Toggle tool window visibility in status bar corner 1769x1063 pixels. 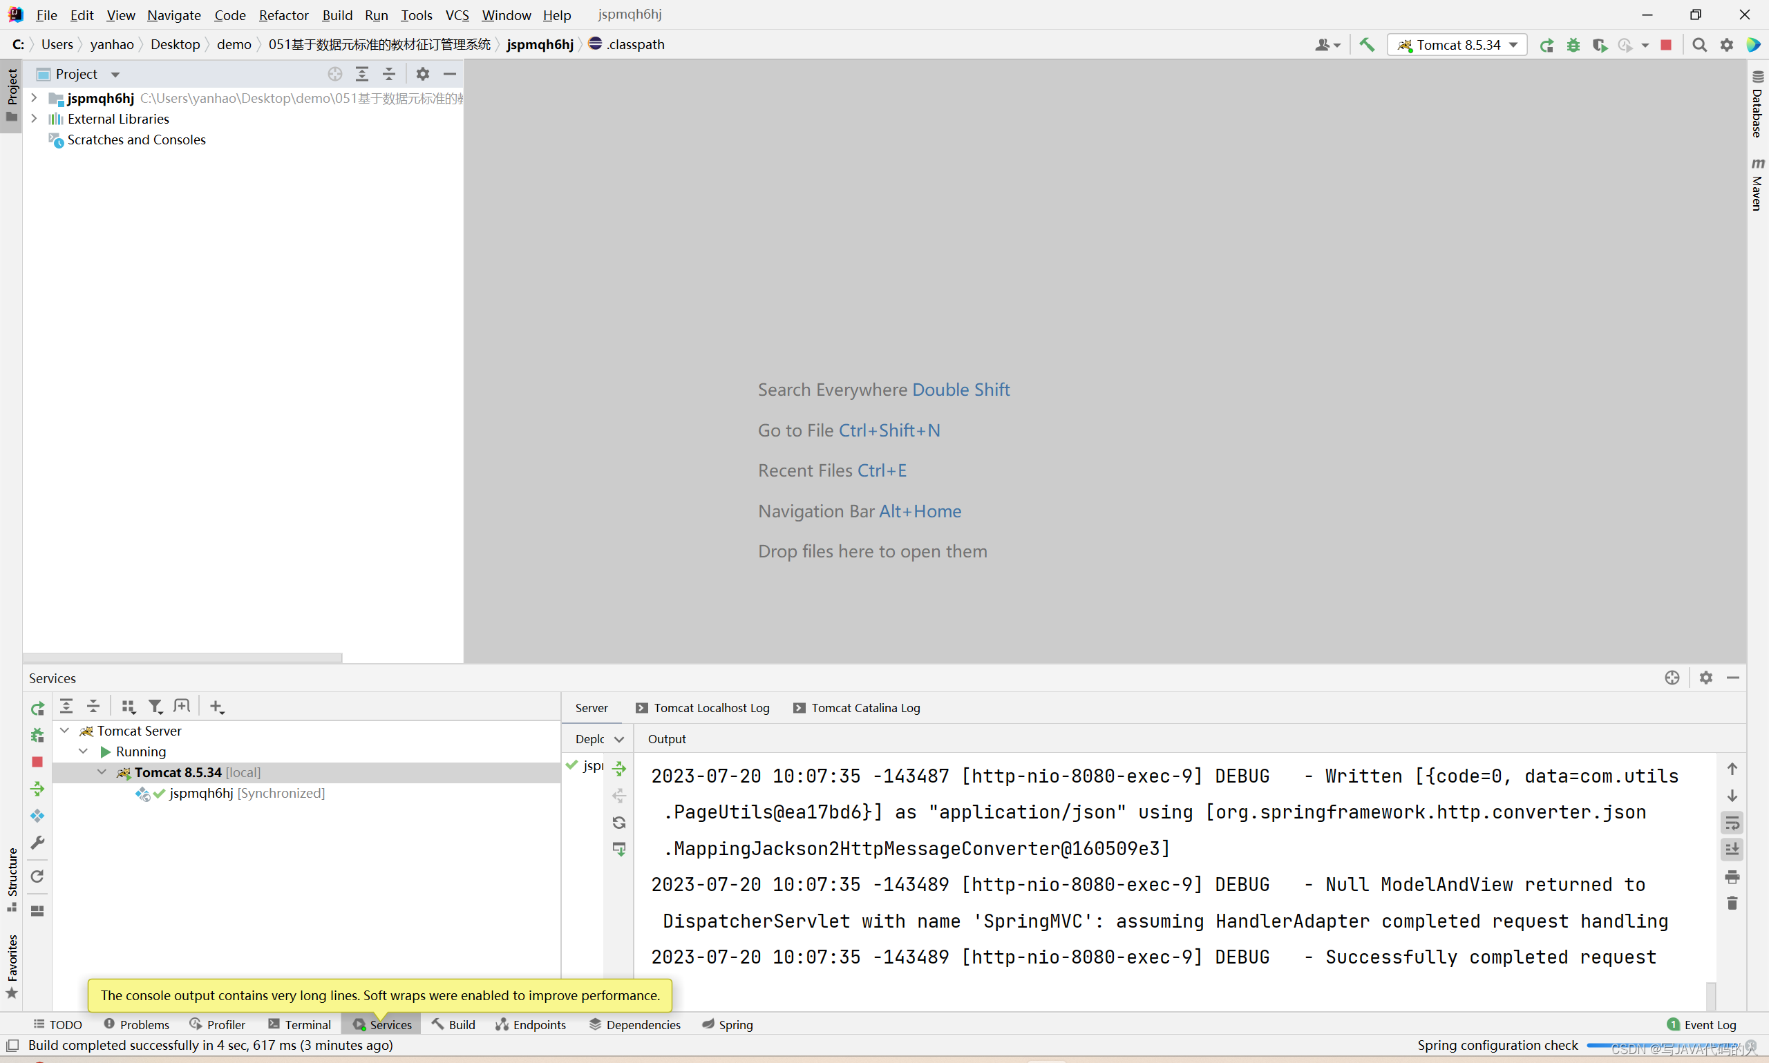pyautogui.click(x=12, y=1045)
